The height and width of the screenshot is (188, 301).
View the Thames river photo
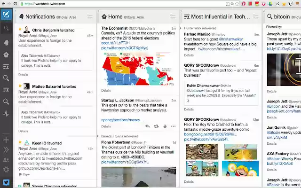click(138, 177)
